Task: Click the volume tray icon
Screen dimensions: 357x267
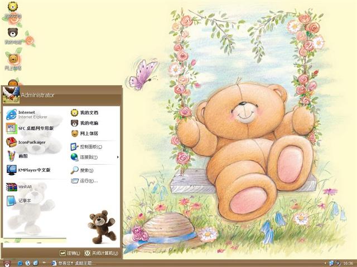Action: 338,263
